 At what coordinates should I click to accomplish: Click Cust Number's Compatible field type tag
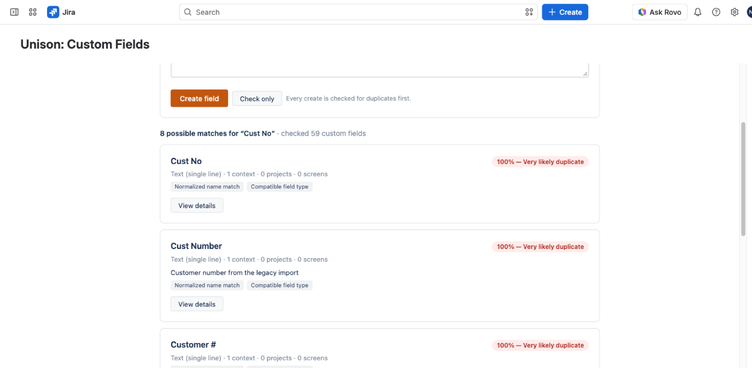pyautogui.click(x=280, y=285)
